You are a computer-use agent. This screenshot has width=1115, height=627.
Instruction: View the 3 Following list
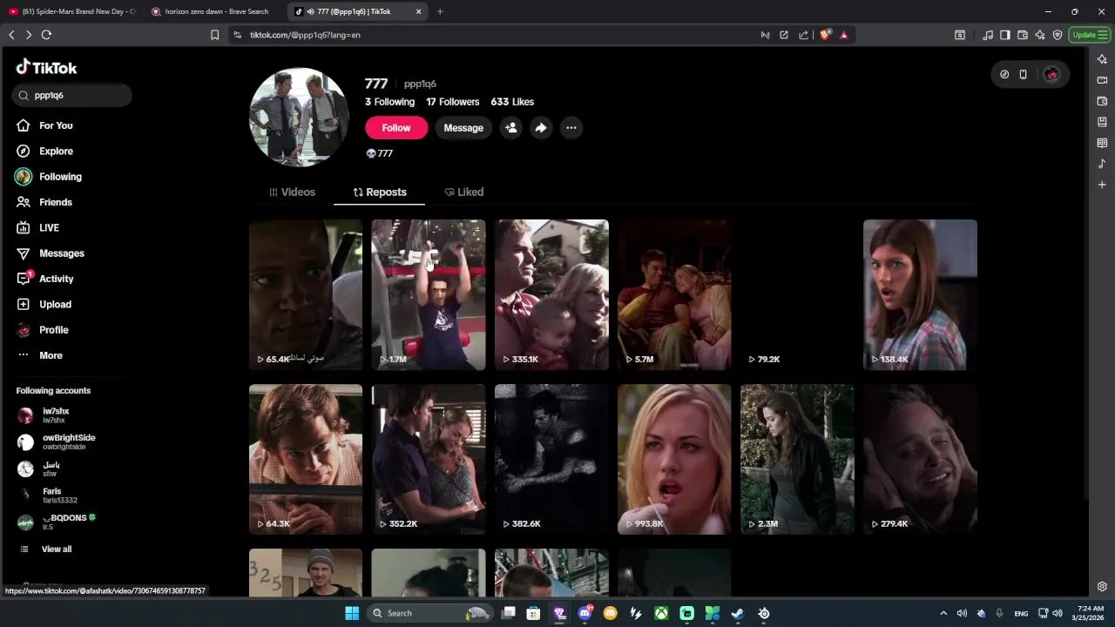pos(389,102)
